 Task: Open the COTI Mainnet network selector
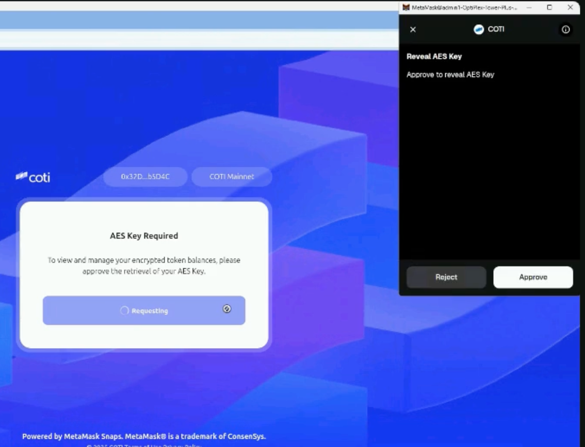tap(232, 177)
